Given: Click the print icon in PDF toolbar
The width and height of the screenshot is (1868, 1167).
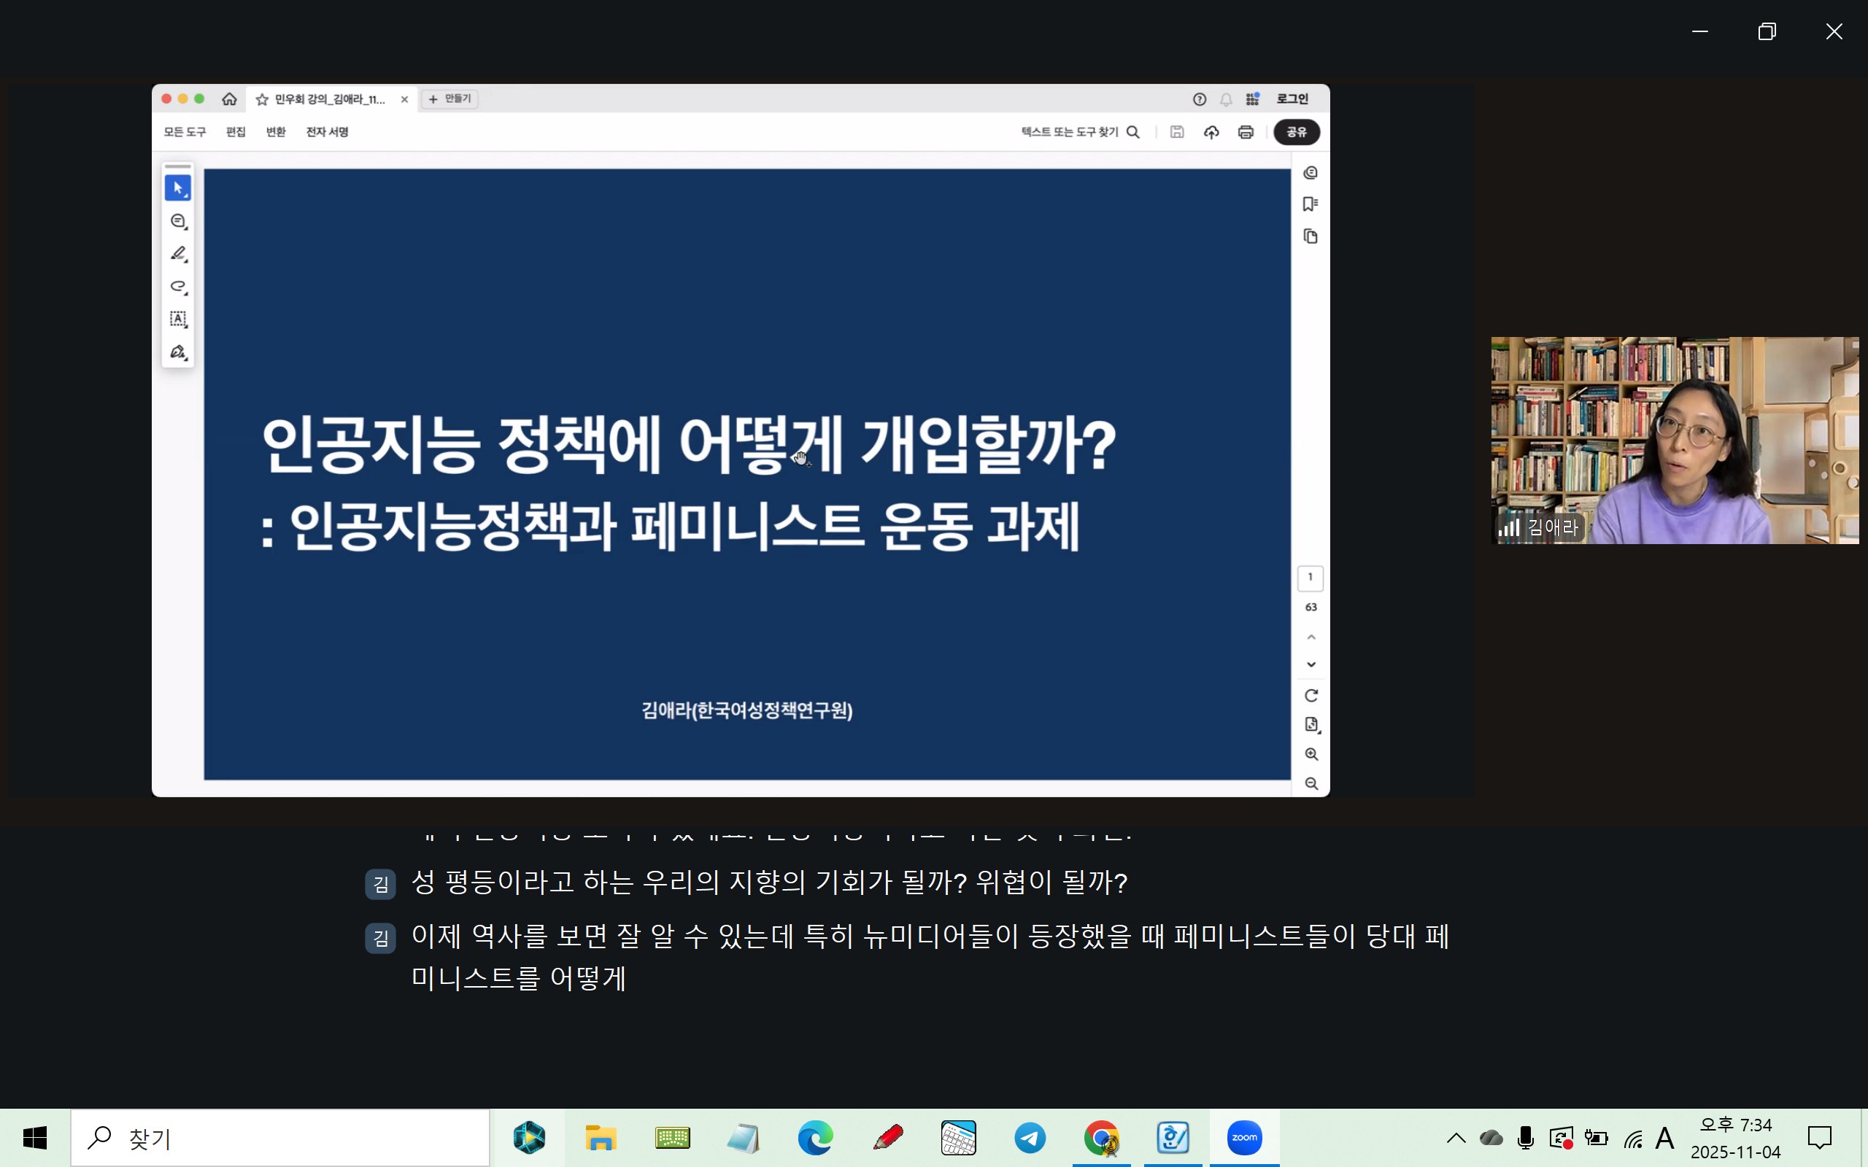Looking at the screenshot, I should pos(1245,132).
